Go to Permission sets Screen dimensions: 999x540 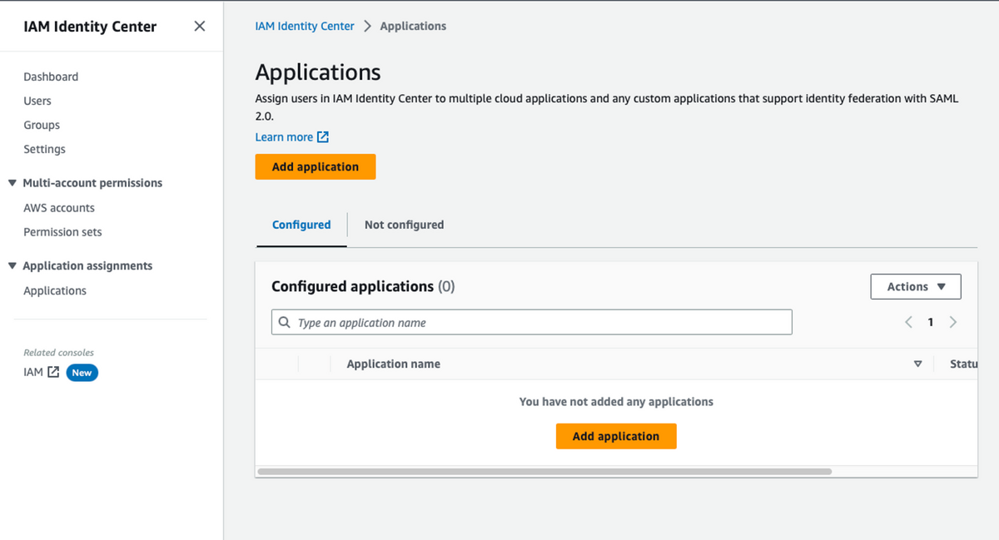(62, 232)
